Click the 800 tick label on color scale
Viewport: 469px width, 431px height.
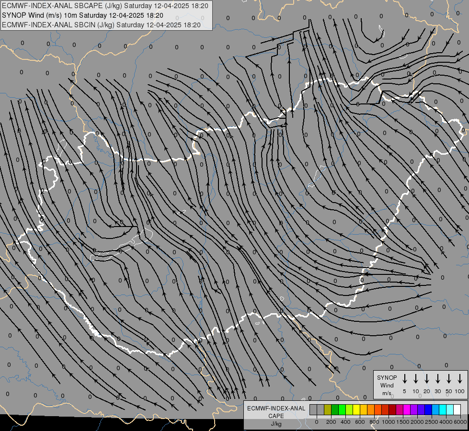374,422
